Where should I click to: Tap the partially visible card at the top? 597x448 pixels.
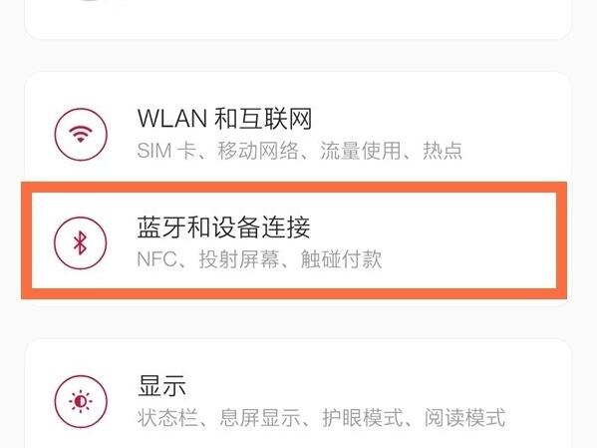point(298,19)
